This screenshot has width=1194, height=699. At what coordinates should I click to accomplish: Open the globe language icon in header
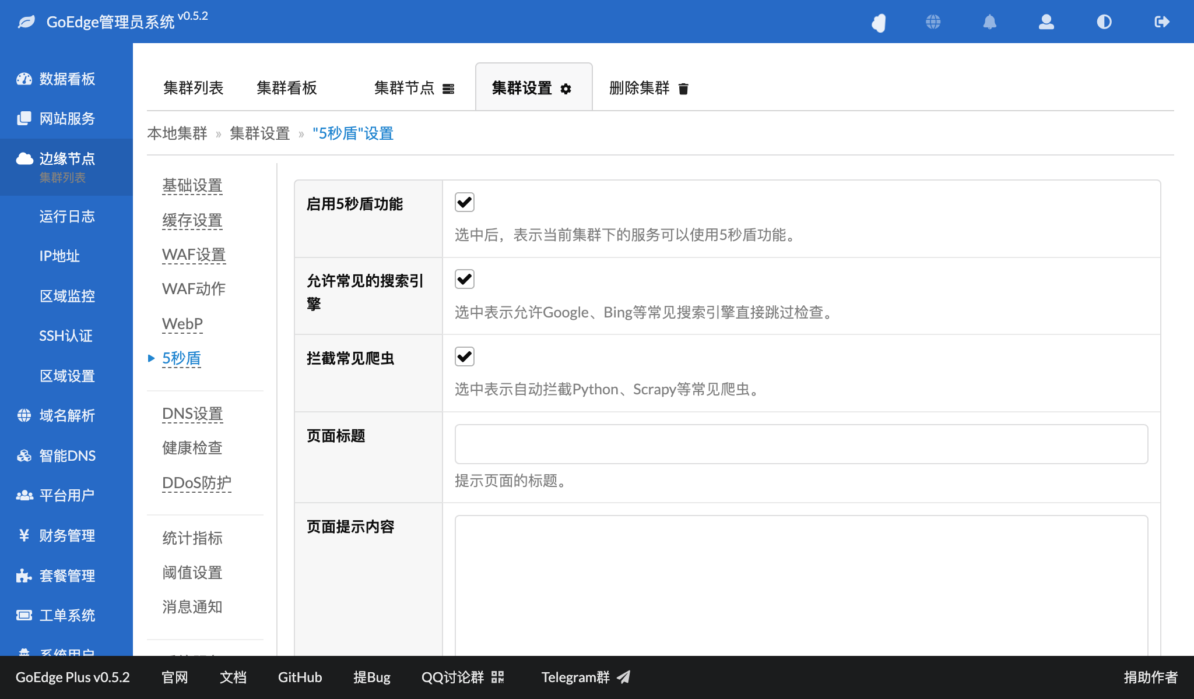point(933,22)
